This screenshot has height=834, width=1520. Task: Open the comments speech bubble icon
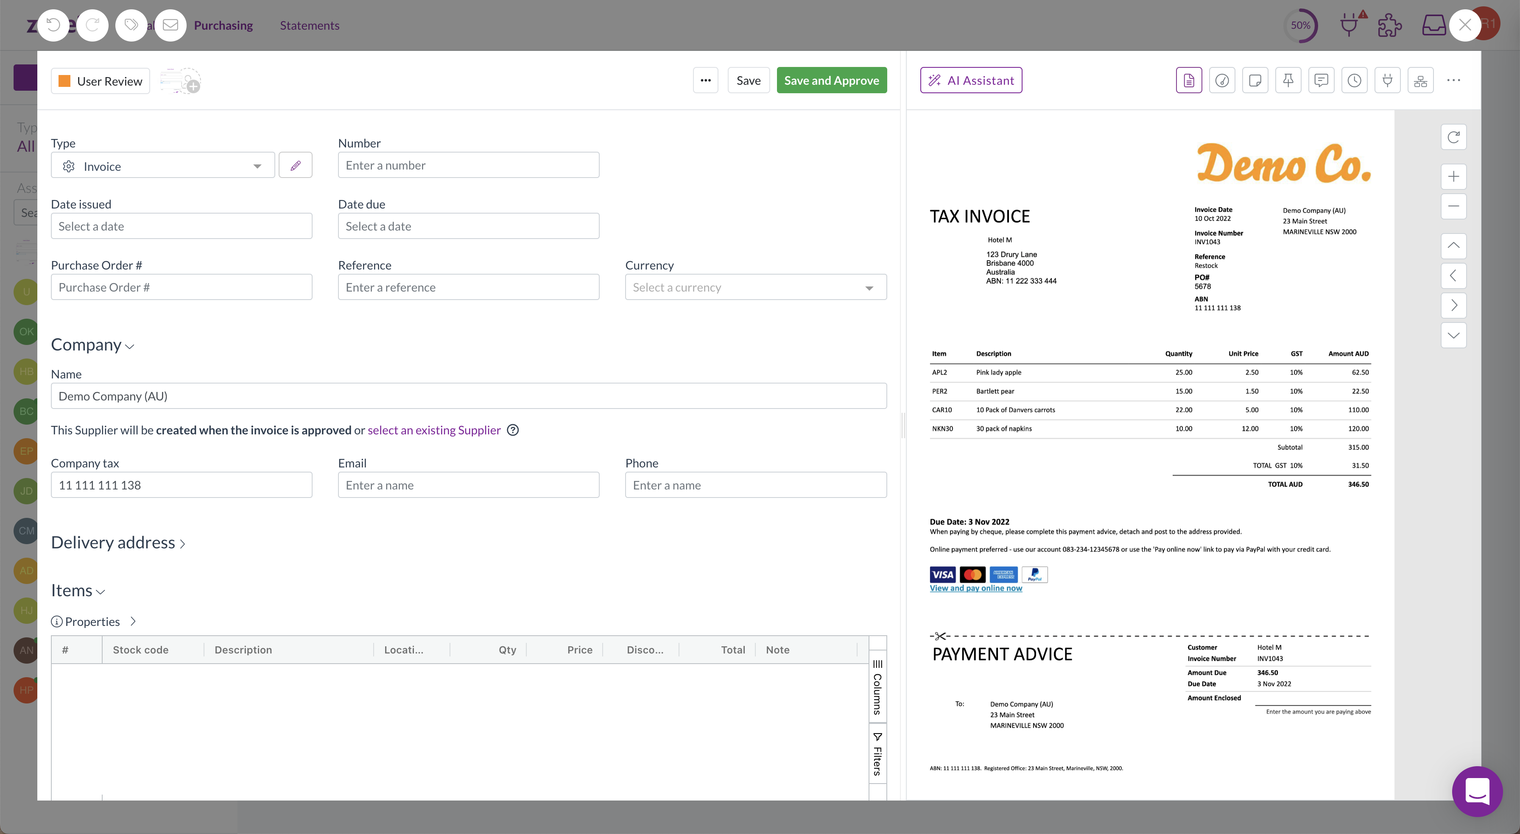tap(1321, 80)
